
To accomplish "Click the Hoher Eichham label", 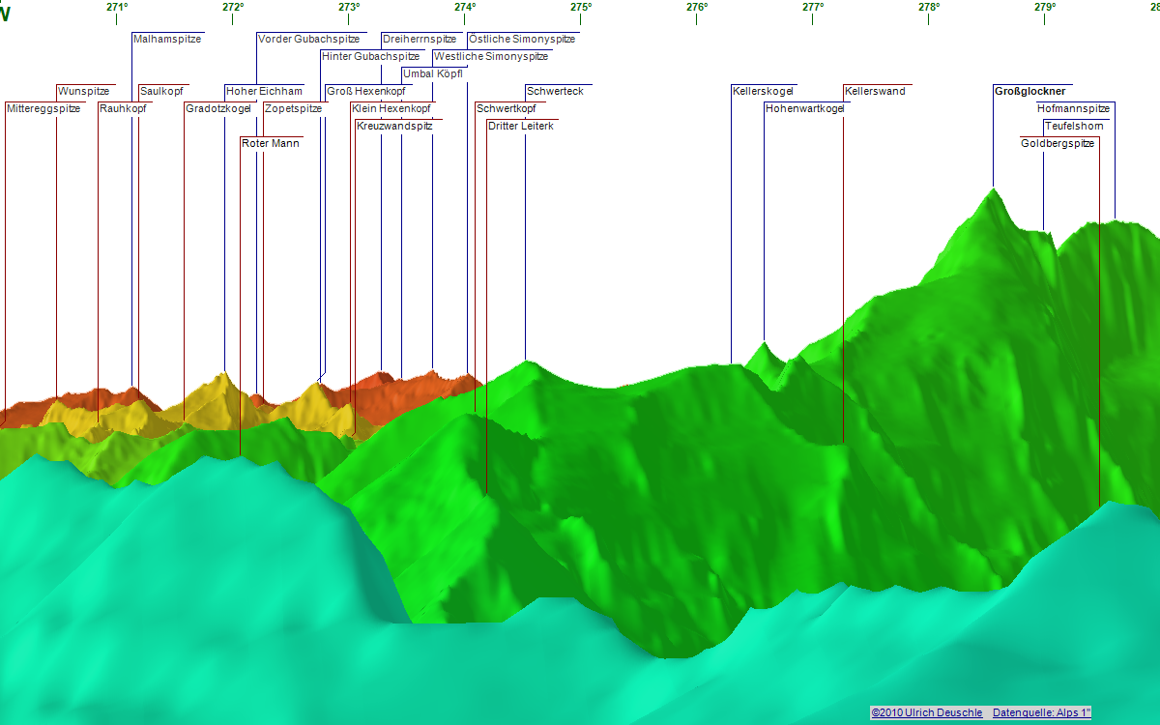I will tap(265, 91).
